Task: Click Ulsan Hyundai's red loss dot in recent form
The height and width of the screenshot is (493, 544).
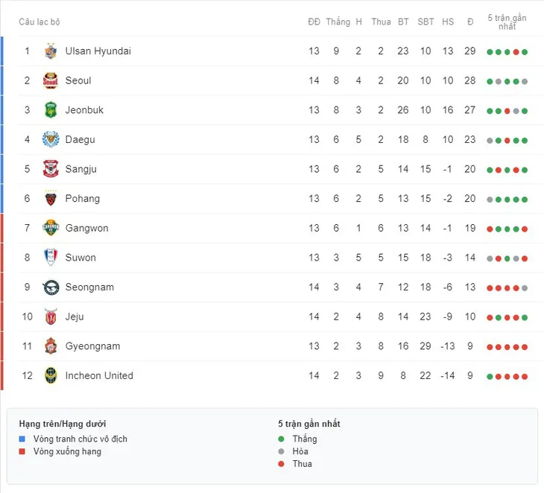Action: pos(516,52)
